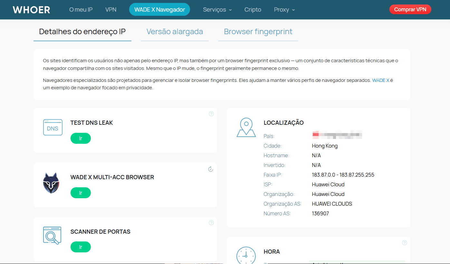Click the port scanner magnifier icon
450x264 pixels.
tap(52, 236)
